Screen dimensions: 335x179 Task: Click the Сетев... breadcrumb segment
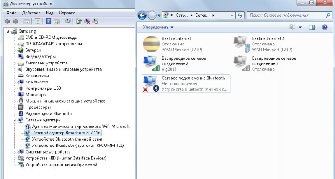tap(202, 15)
